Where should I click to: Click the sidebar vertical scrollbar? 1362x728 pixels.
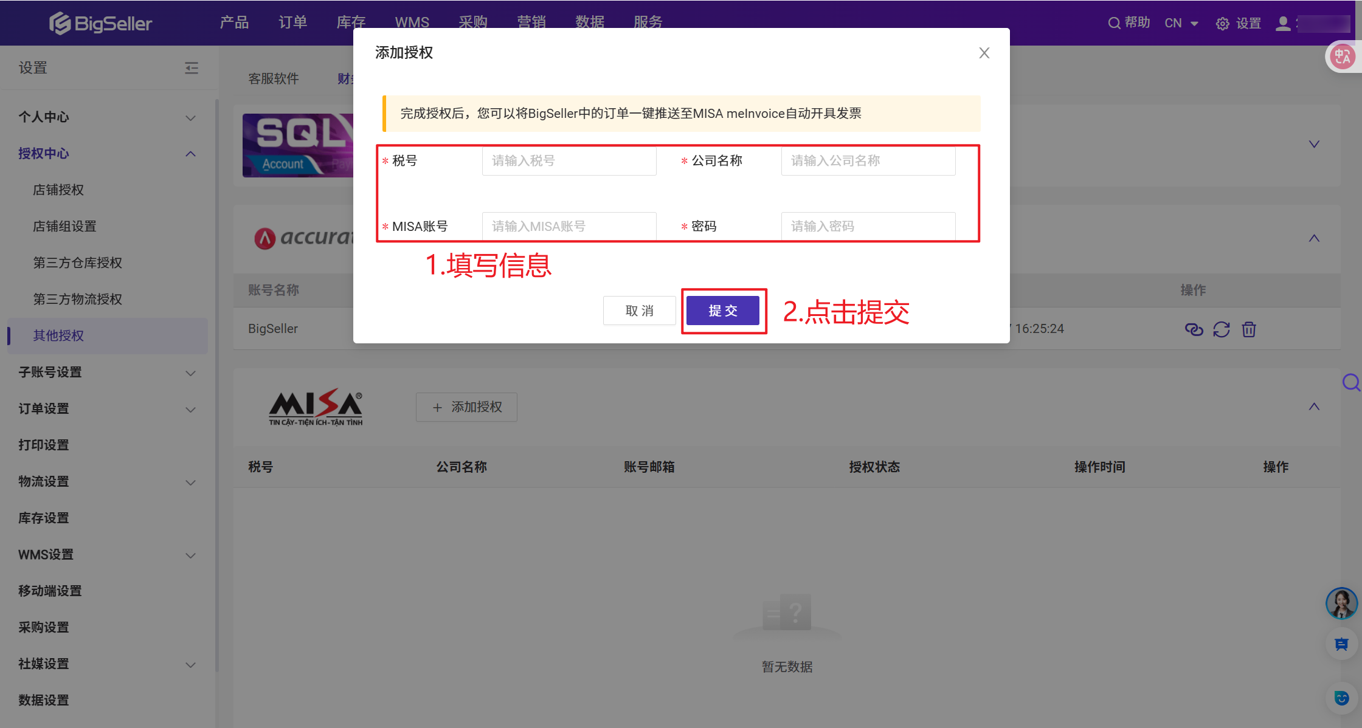[216, 386]
